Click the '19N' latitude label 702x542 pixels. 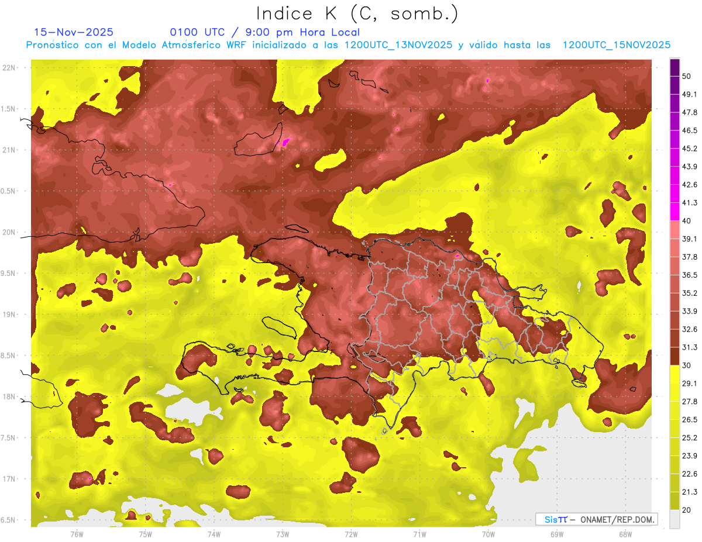click(x=9, y=315)
